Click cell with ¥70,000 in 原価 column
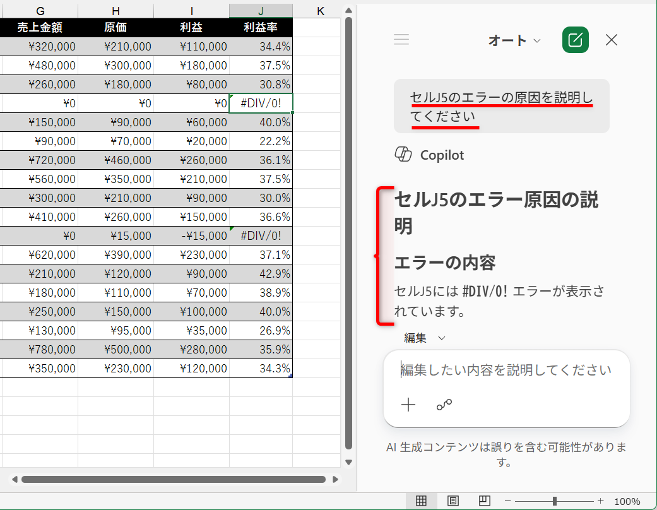Viewport: 657px width, 510px height. click(115, 141)
